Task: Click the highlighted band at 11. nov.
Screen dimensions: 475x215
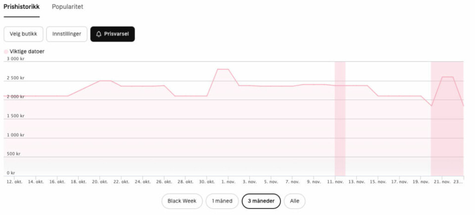Action: [340, 118]
